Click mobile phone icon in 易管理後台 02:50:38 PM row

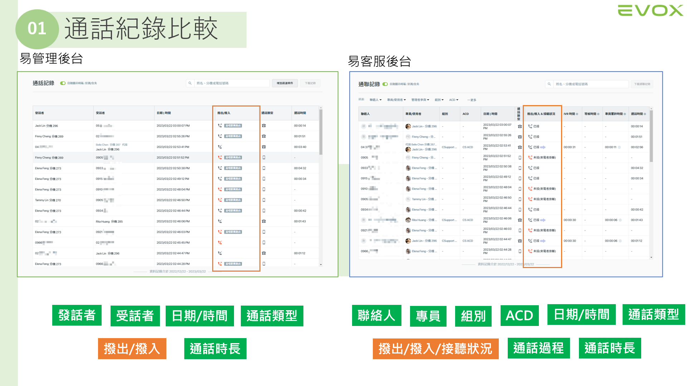pos(264,168)
